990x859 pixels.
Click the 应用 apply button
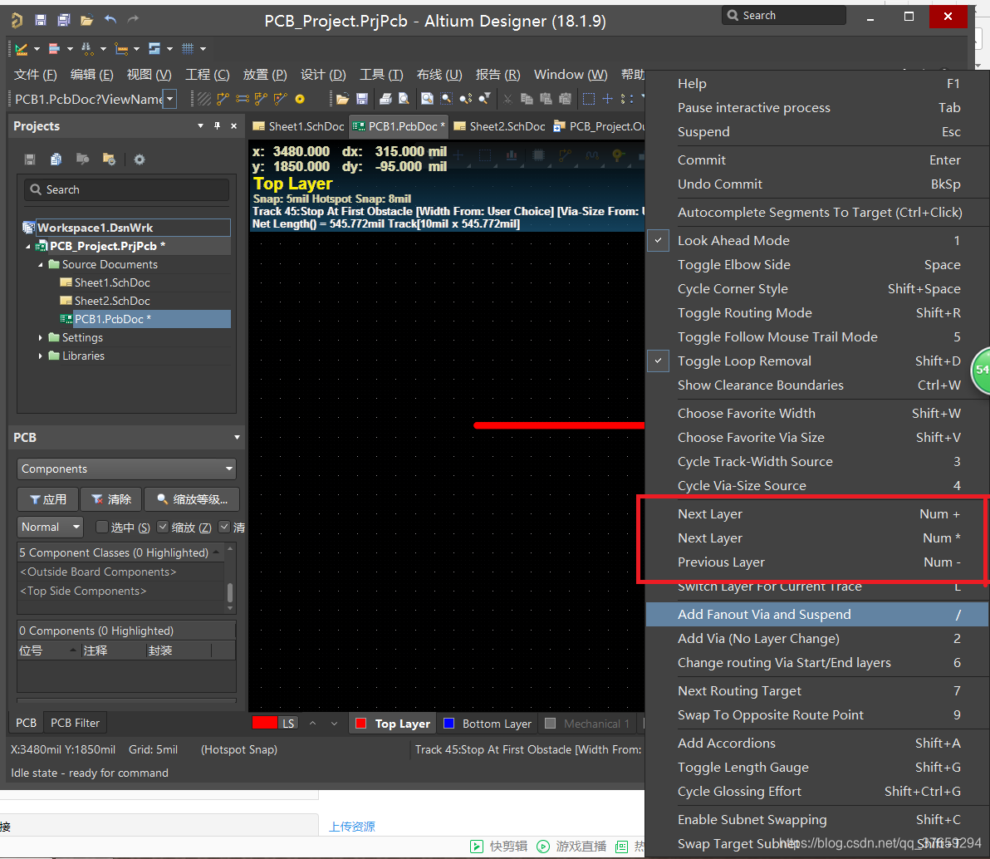[48, 499]
